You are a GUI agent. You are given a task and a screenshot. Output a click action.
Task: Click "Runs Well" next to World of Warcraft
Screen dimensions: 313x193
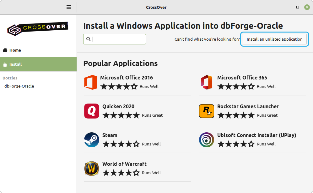tap(151, 173)
